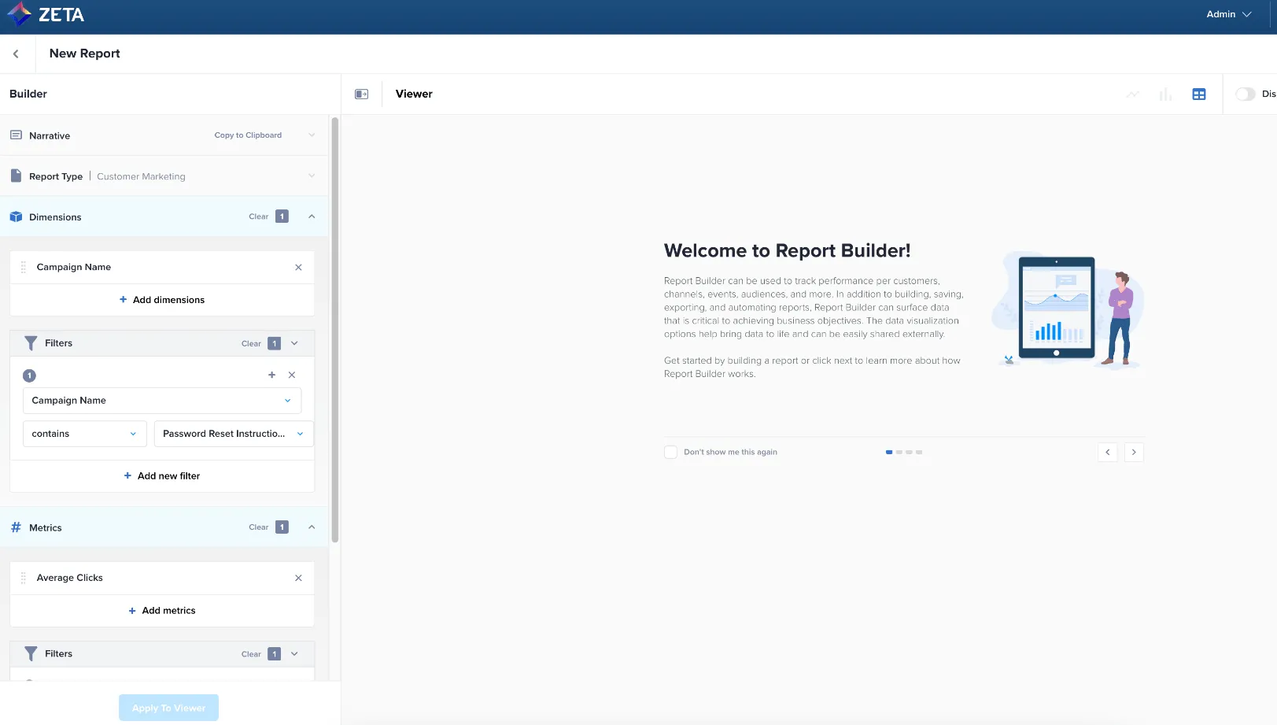This screenshot has width=1277, height=725.
Task: Click the builder panel vertical scrollbar
Action: pos(335,331)
